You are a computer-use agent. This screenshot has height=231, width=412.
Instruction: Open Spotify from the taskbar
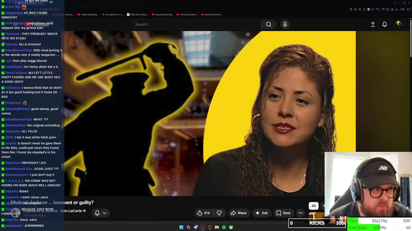point(224,227)
